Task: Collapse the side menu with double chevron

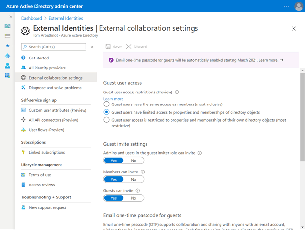Action: click(x=92, y=47)
